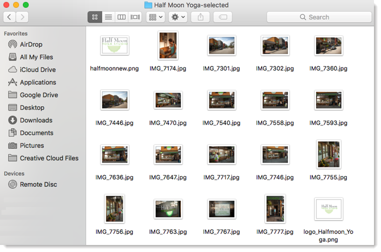Click the Half Moon Yoga-selected title folder icon
Screen dimensions: 381x252
tap(148, 5)
